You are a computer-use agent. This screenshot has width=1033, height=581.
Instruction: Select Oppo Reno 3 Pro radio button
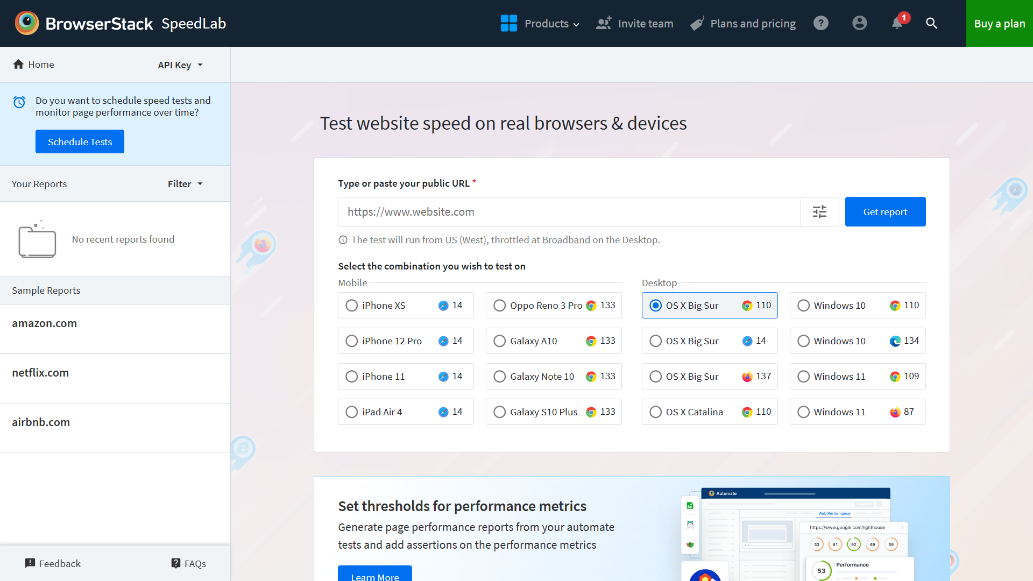pos(500,306)
